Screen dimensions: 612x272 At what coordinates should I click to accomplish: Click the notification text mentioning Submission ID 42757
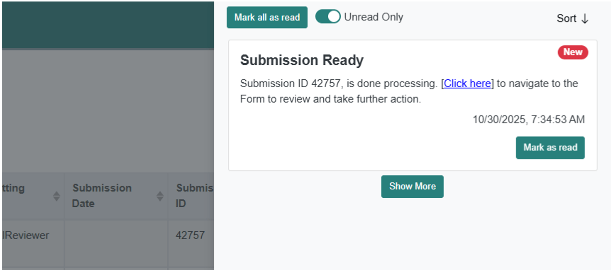click(x=340, y=84)
